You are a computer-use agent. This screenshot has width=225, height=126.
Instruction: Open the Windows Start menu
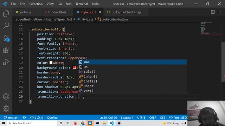pyautogui.click(x=4, y=123)
